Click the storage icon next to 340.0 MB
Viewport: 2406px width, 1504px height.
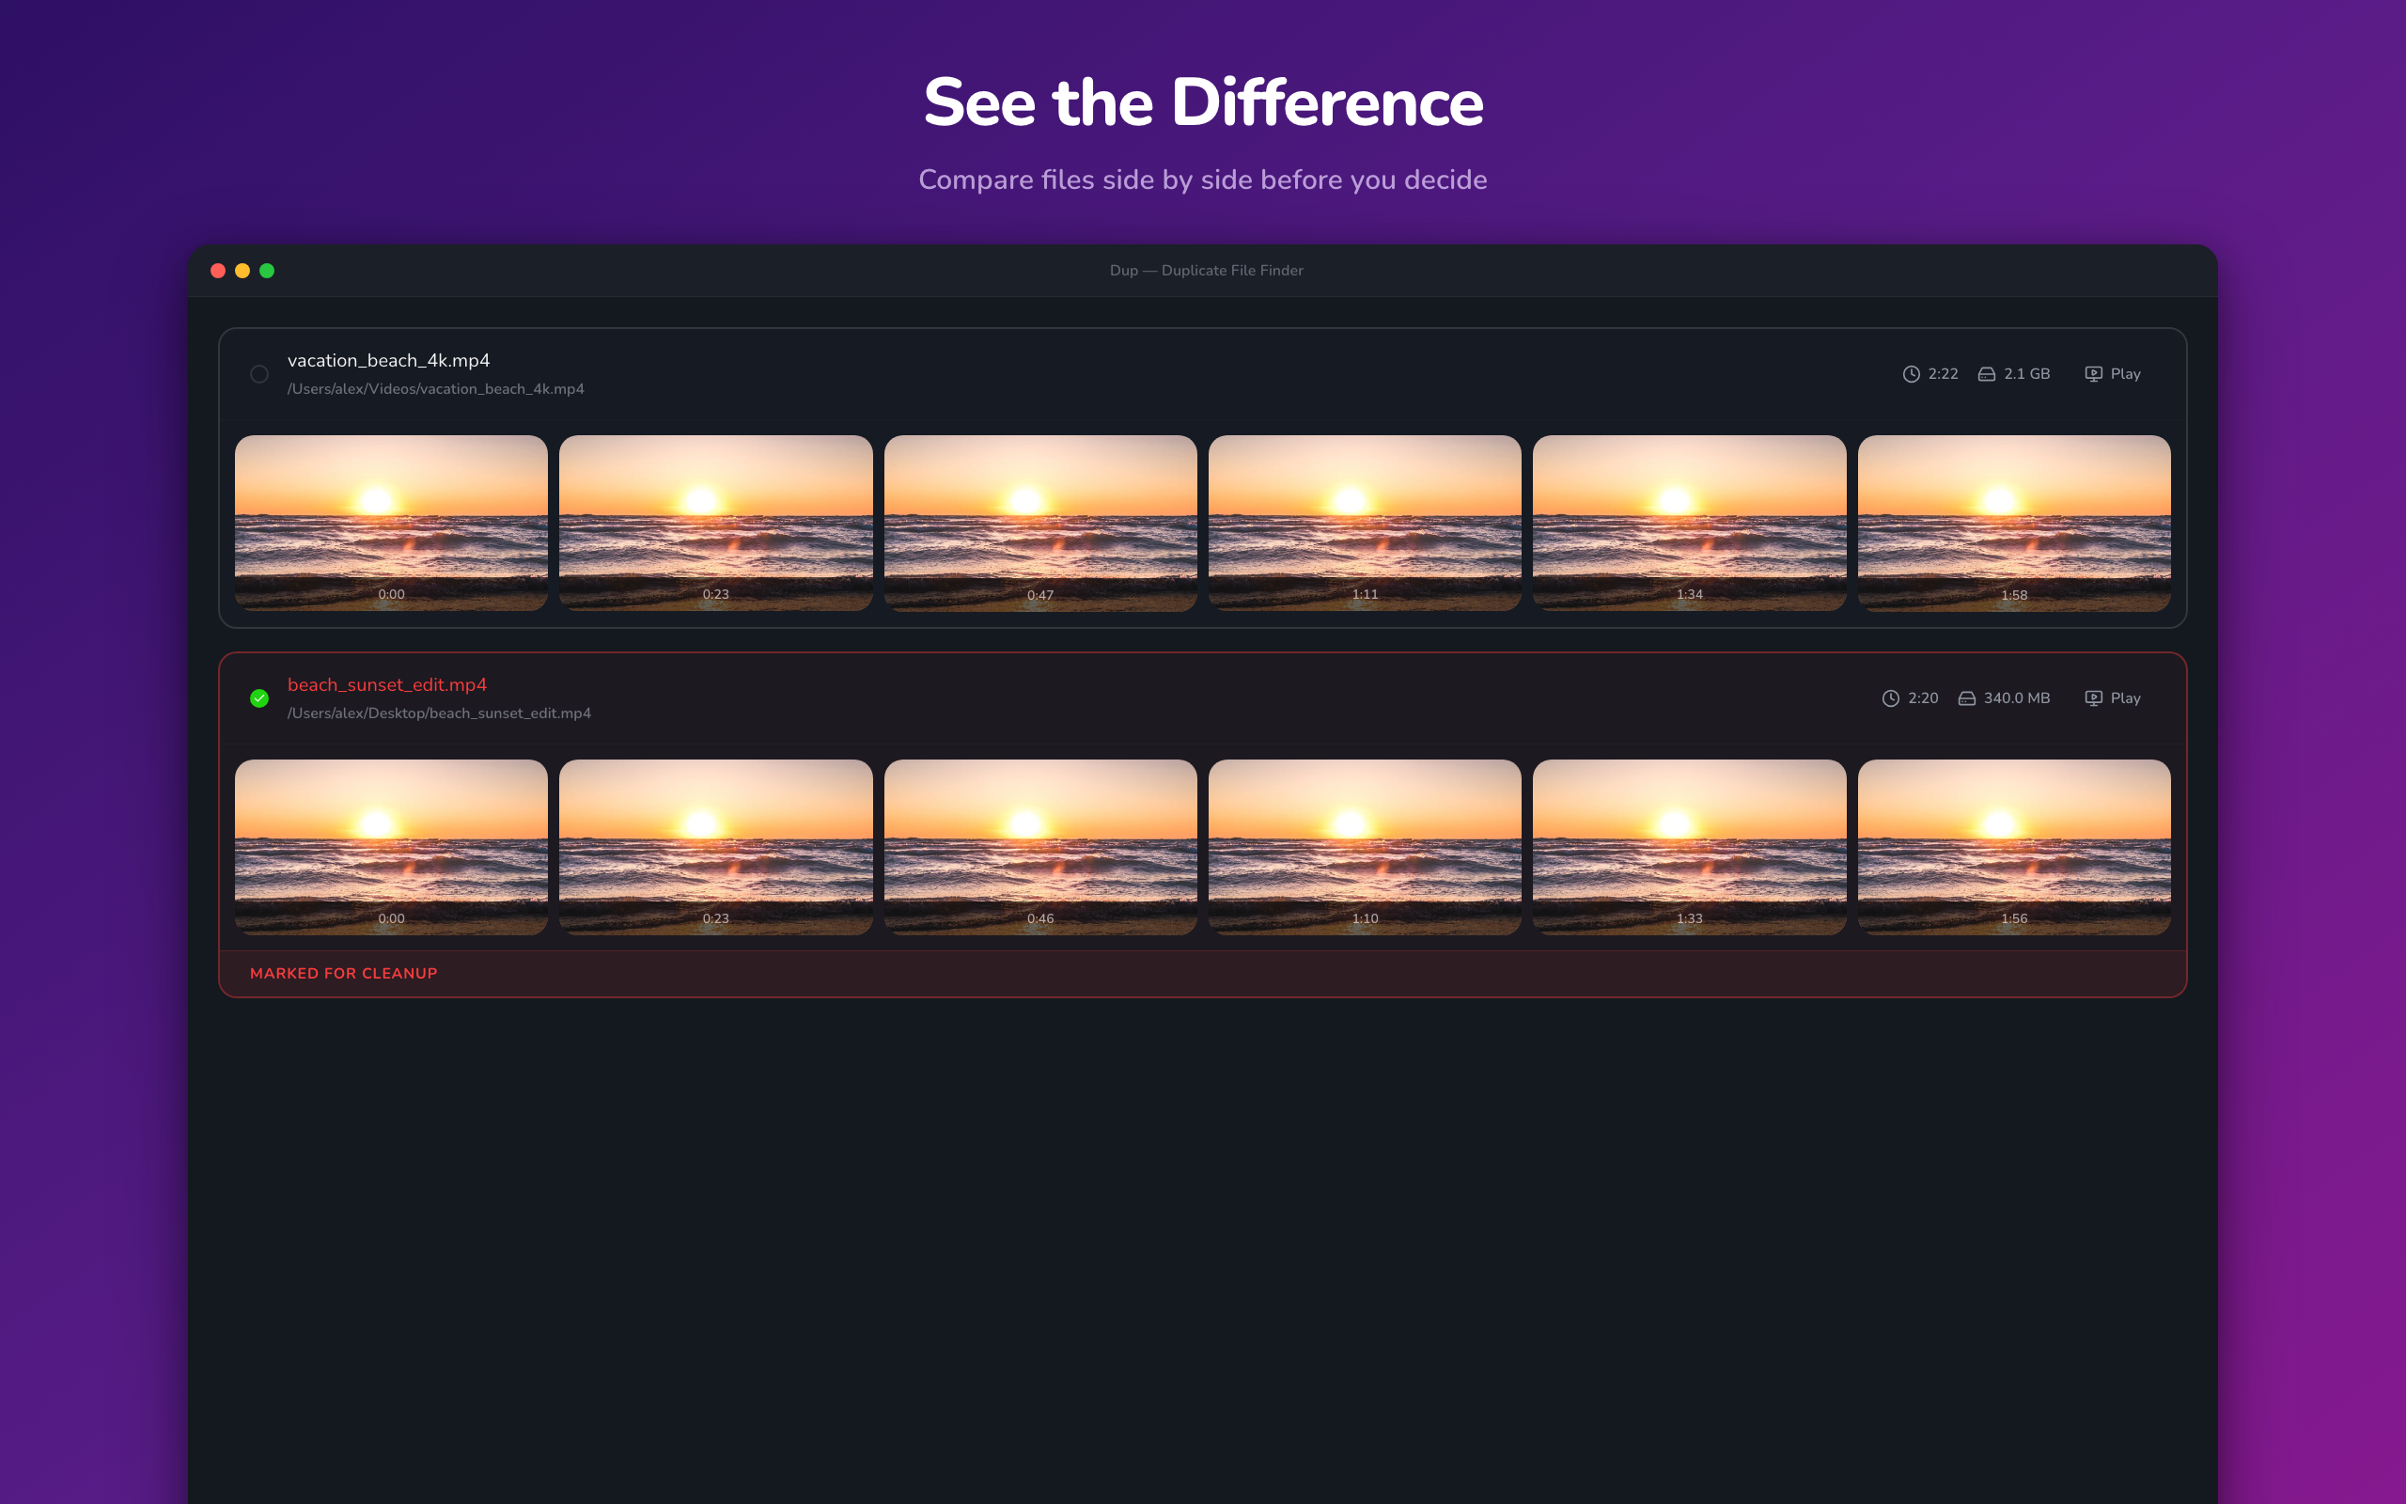click(1965, 698)
